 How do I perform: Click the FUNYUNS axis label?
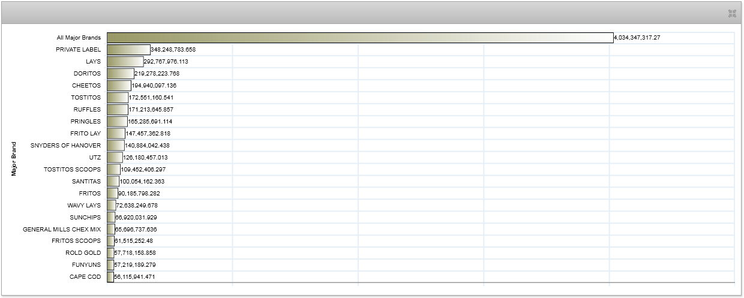(85, 265)
